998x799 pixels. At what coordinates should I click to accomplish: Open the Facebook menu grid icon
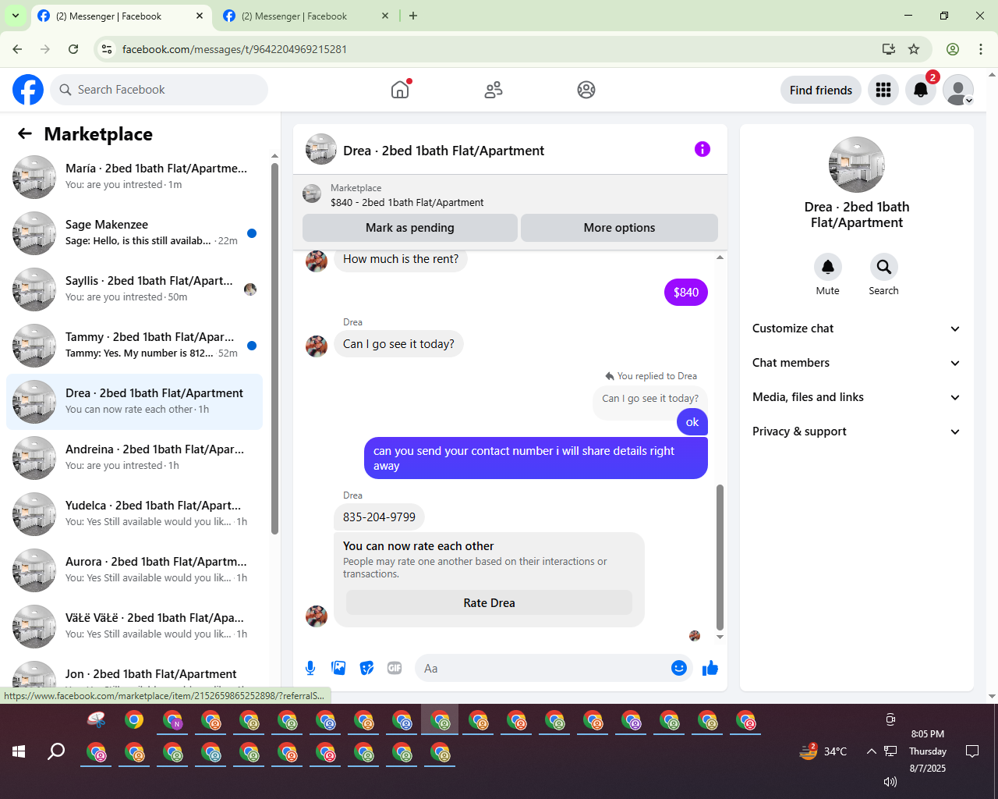[x=883, y=91]
